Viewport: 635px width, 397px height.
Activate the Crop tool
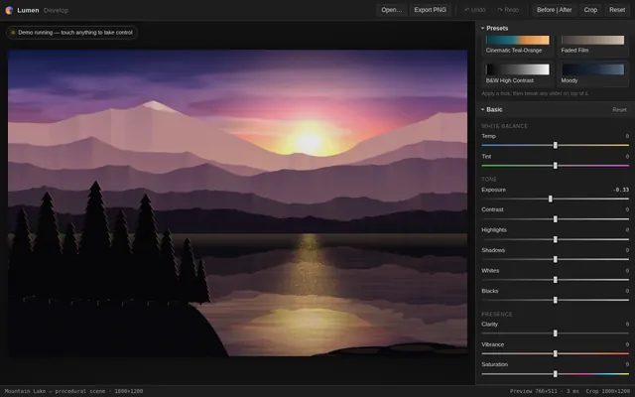click(x=590, y=10)
